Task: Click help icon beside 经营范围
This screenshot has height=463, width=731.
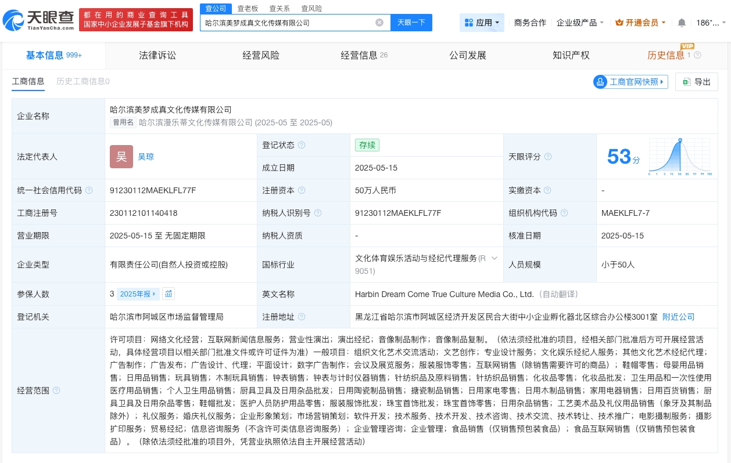Action: 56,390
